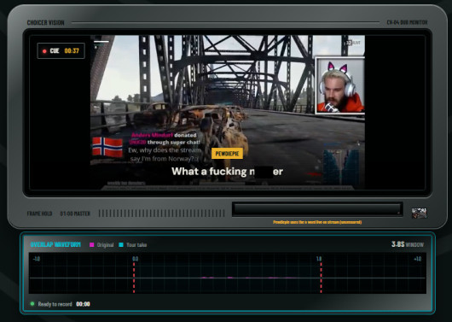Image resolution: width=452 pixels, height=322 pixels.
Task: Toggle the magenta Original waveform swatch
Action: point(92,244)
